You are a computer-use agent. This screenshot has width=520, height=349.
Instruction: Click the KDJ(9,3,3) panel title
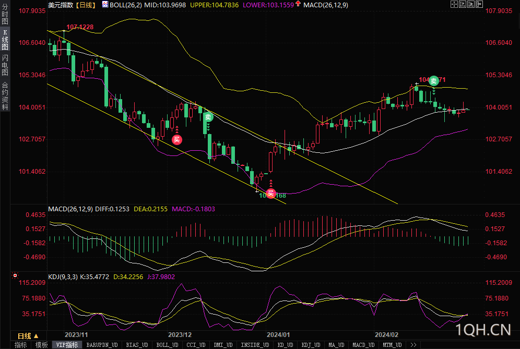63,276
